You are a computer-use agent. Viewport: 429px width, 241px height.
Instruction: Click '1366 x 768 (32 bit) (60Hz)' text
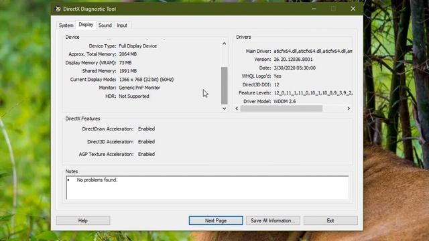coord(146,80)
